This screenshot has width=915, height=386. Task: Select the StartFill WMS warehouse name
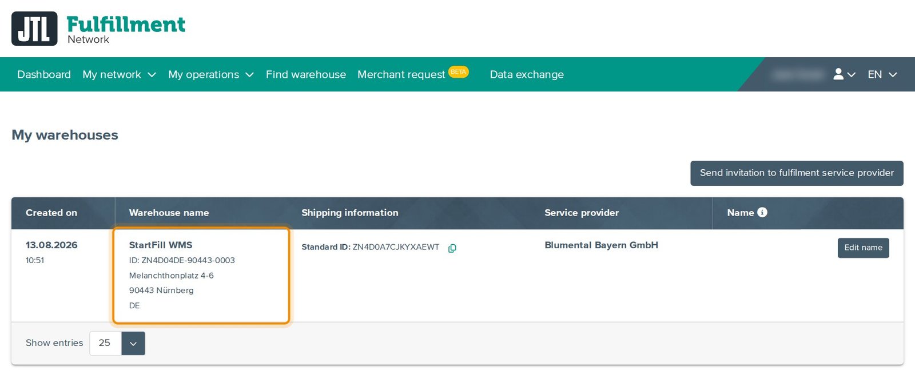tap(161, 245)
